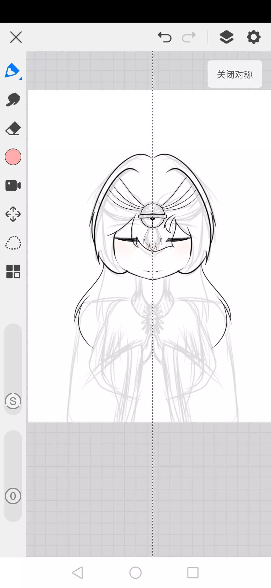This screenshot has width=271, height=588.
Task: Tap the Android home button
Action: click(135, 573)
